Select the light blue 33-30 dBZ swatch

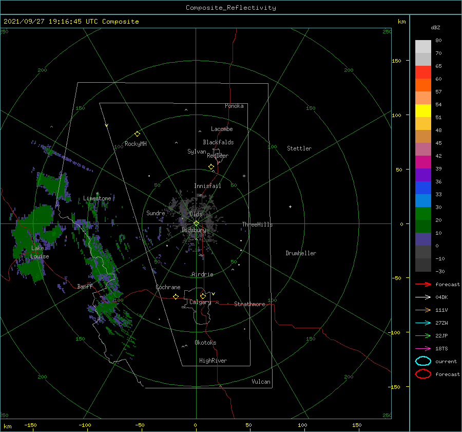point(423,201)
